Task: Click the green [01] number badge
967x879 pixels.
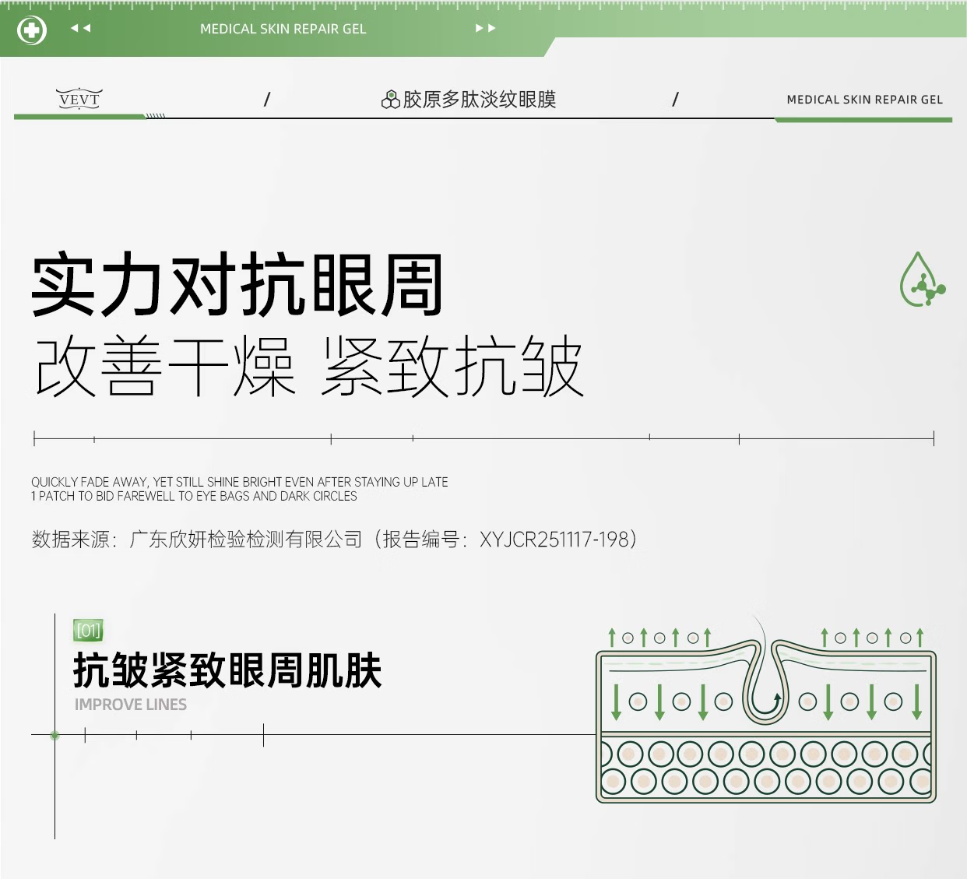Action: (x=88, y=630)
